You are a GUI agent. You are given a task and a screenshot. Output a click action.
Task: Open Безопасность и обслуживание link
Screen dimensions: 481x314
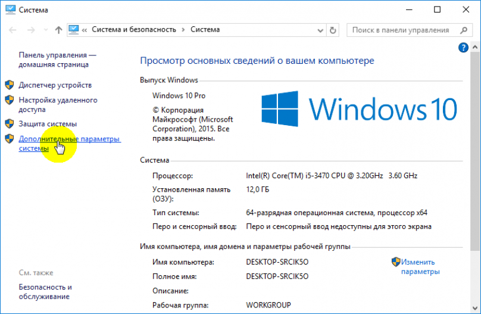[45, 291]
